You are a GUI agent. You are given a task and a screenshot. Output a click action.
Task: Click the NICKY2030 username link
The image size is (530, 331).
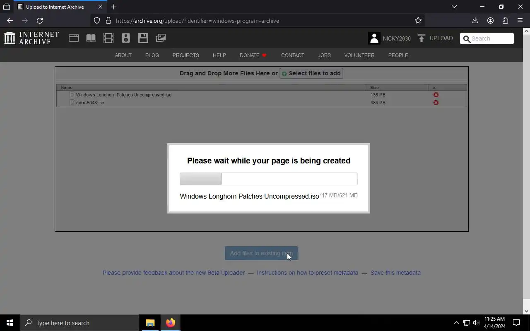pyautogui.click(x=397, y=38)
